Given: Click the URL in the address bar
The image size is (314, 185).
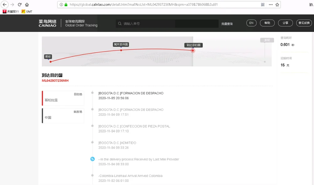Looking at the screenshot, I should (143, 4).
